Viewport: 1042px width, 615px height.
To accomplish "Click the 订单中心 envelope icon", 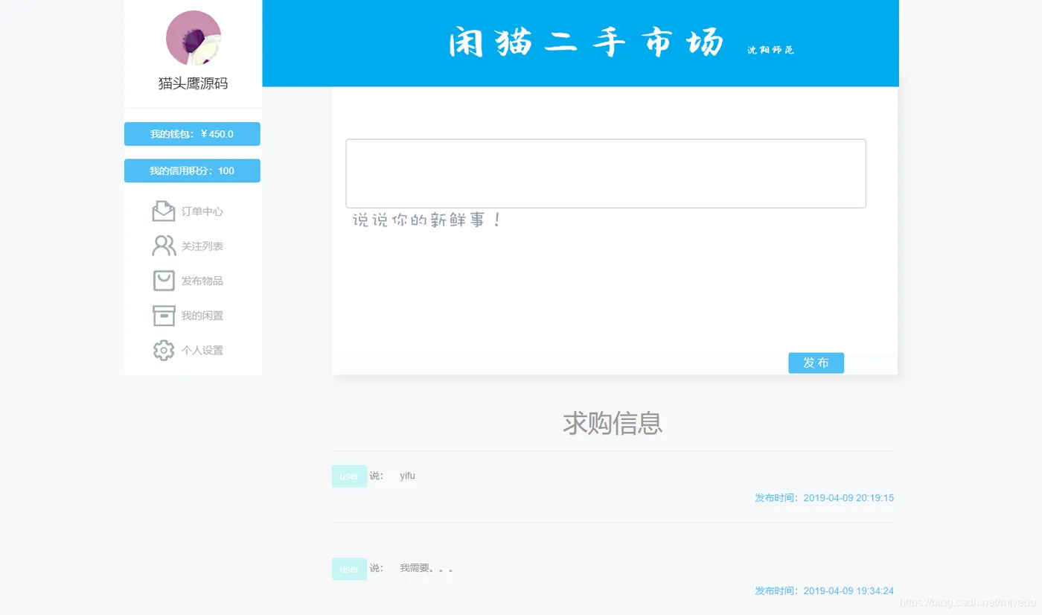I will (164, 211).
